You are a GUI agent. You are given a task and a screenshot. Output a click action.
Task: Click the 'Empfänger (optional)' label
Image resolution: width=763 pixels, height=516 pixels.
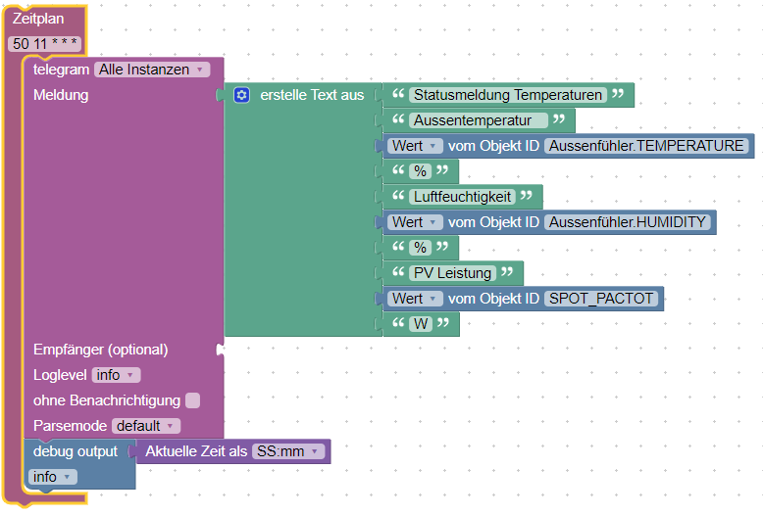(101, 350)
